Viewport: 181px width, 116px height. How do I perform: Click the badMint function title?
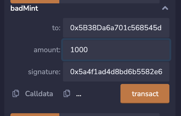[x=24, y=8]
